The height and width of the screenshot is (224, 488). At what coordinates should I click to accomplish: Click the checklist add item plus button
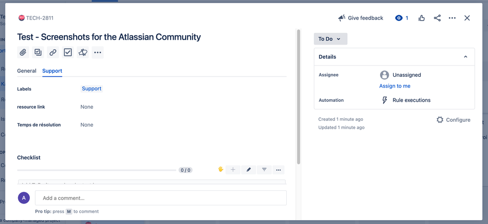coord(233,170)
